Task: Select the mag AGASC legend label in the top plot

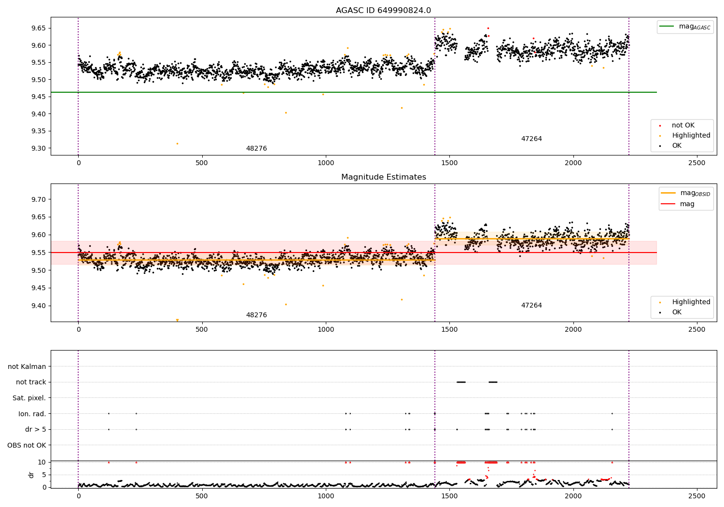Action: click(x=695, y=27)
